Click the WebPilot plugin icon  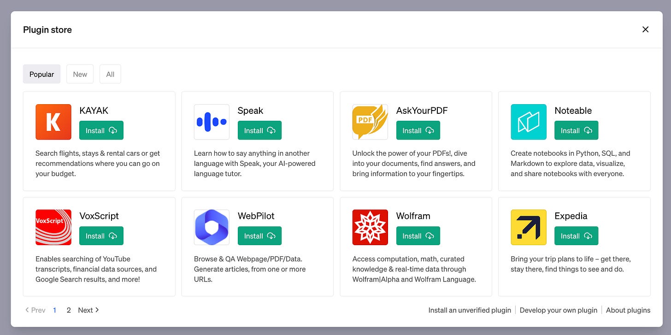tap(212, 227)
